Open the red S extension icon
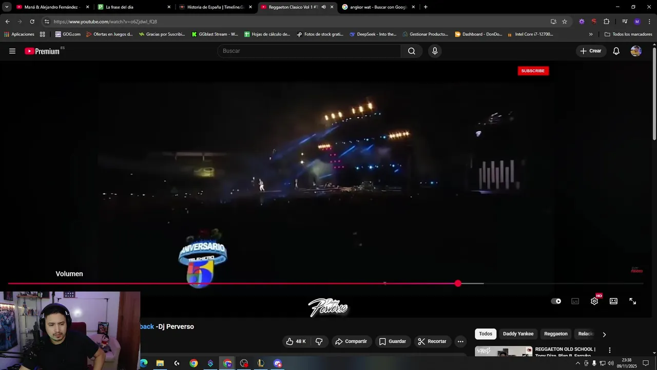 [x=594, y=22]
